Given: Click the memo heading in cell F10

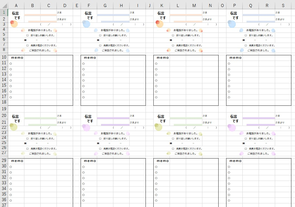Looking at the screenshot, I should tap(90, 58).
